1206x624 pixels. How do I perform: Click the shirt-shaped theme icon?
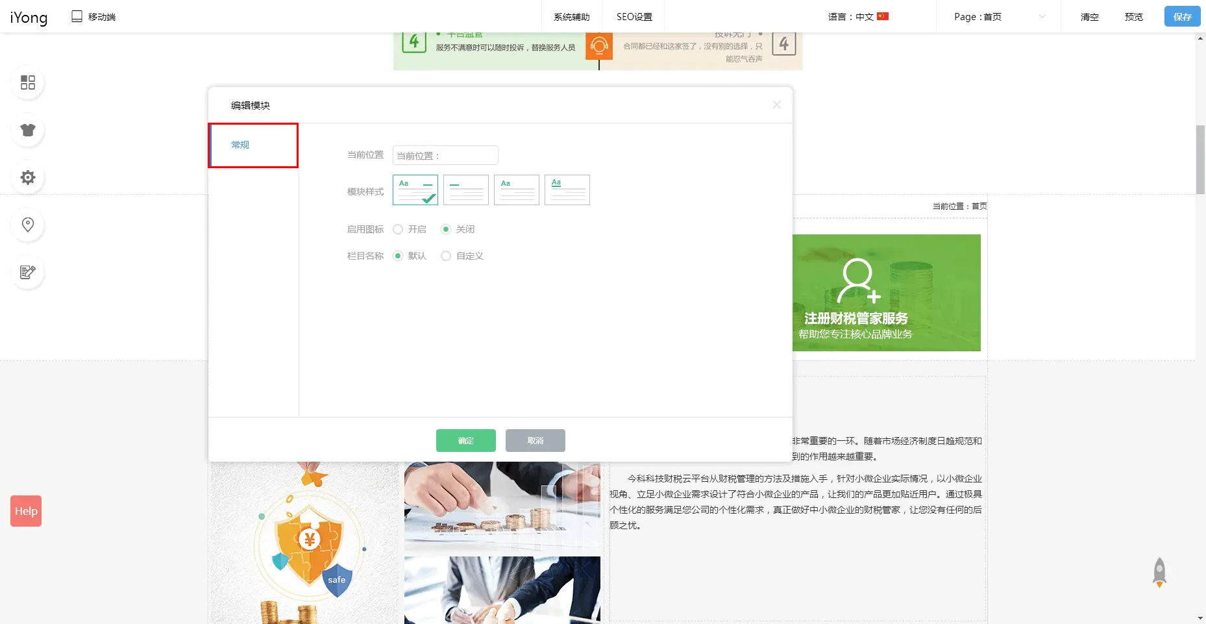tap(28, 130)
